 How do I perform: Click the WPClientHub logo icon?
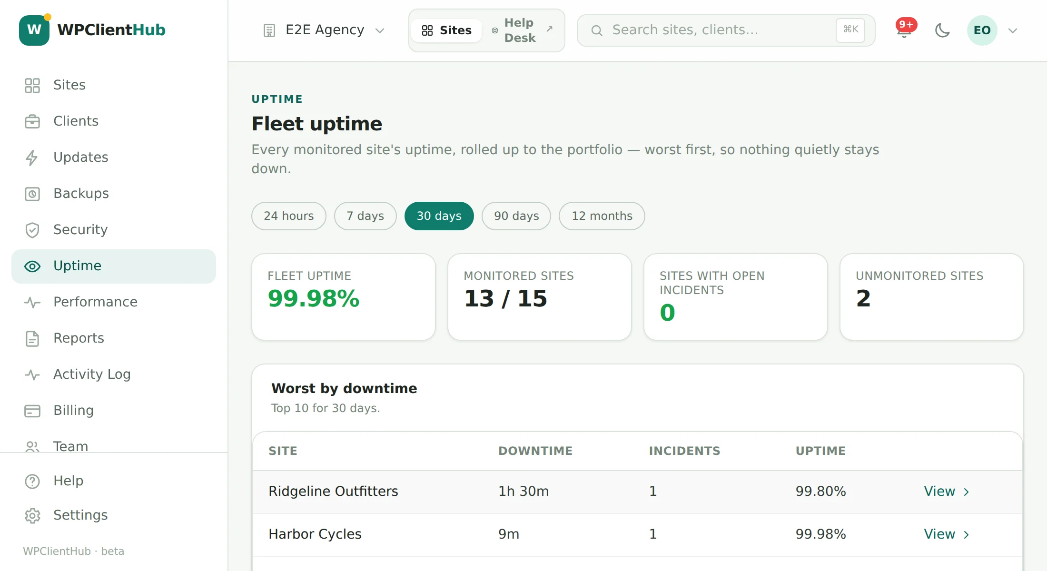pyautogui.click(x=34, y=30)
